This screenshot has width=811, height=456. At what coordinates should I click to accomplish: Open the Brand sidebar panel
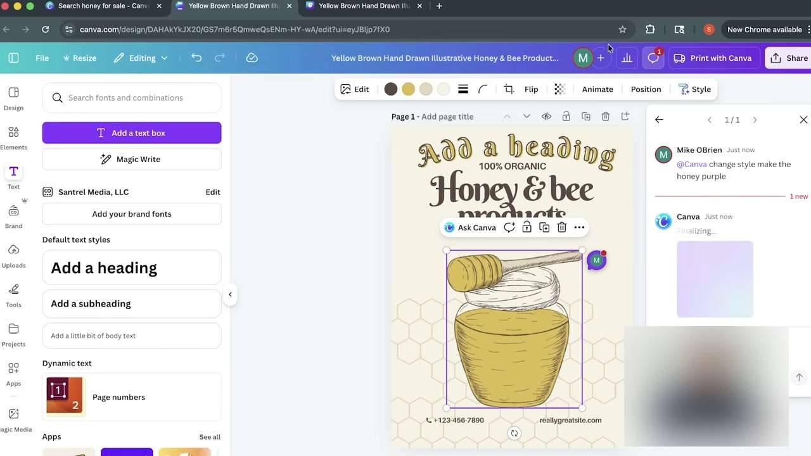click(13, 217)
